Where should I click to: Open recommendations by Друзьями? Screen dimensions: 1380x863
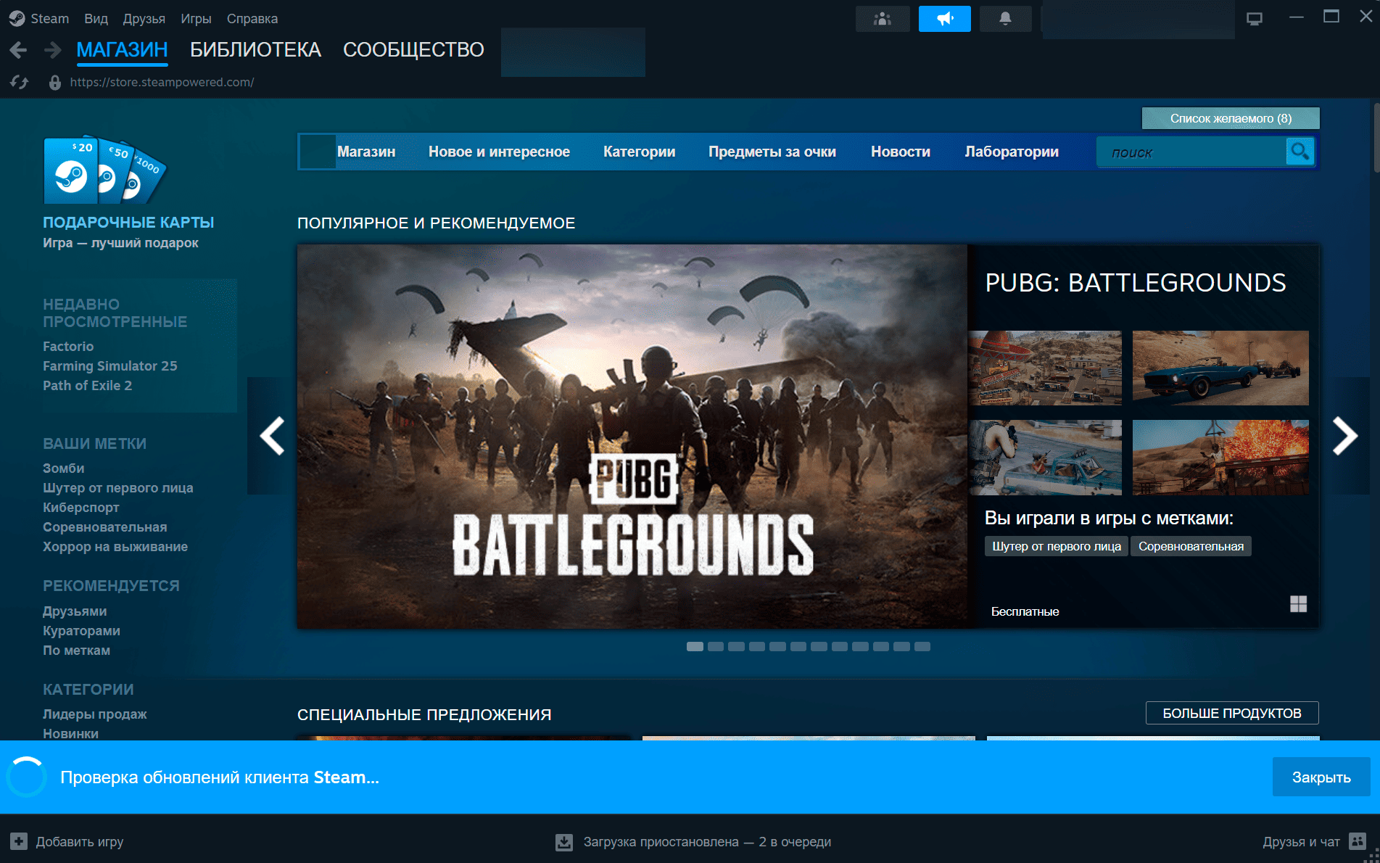click(x=75, y=611)
